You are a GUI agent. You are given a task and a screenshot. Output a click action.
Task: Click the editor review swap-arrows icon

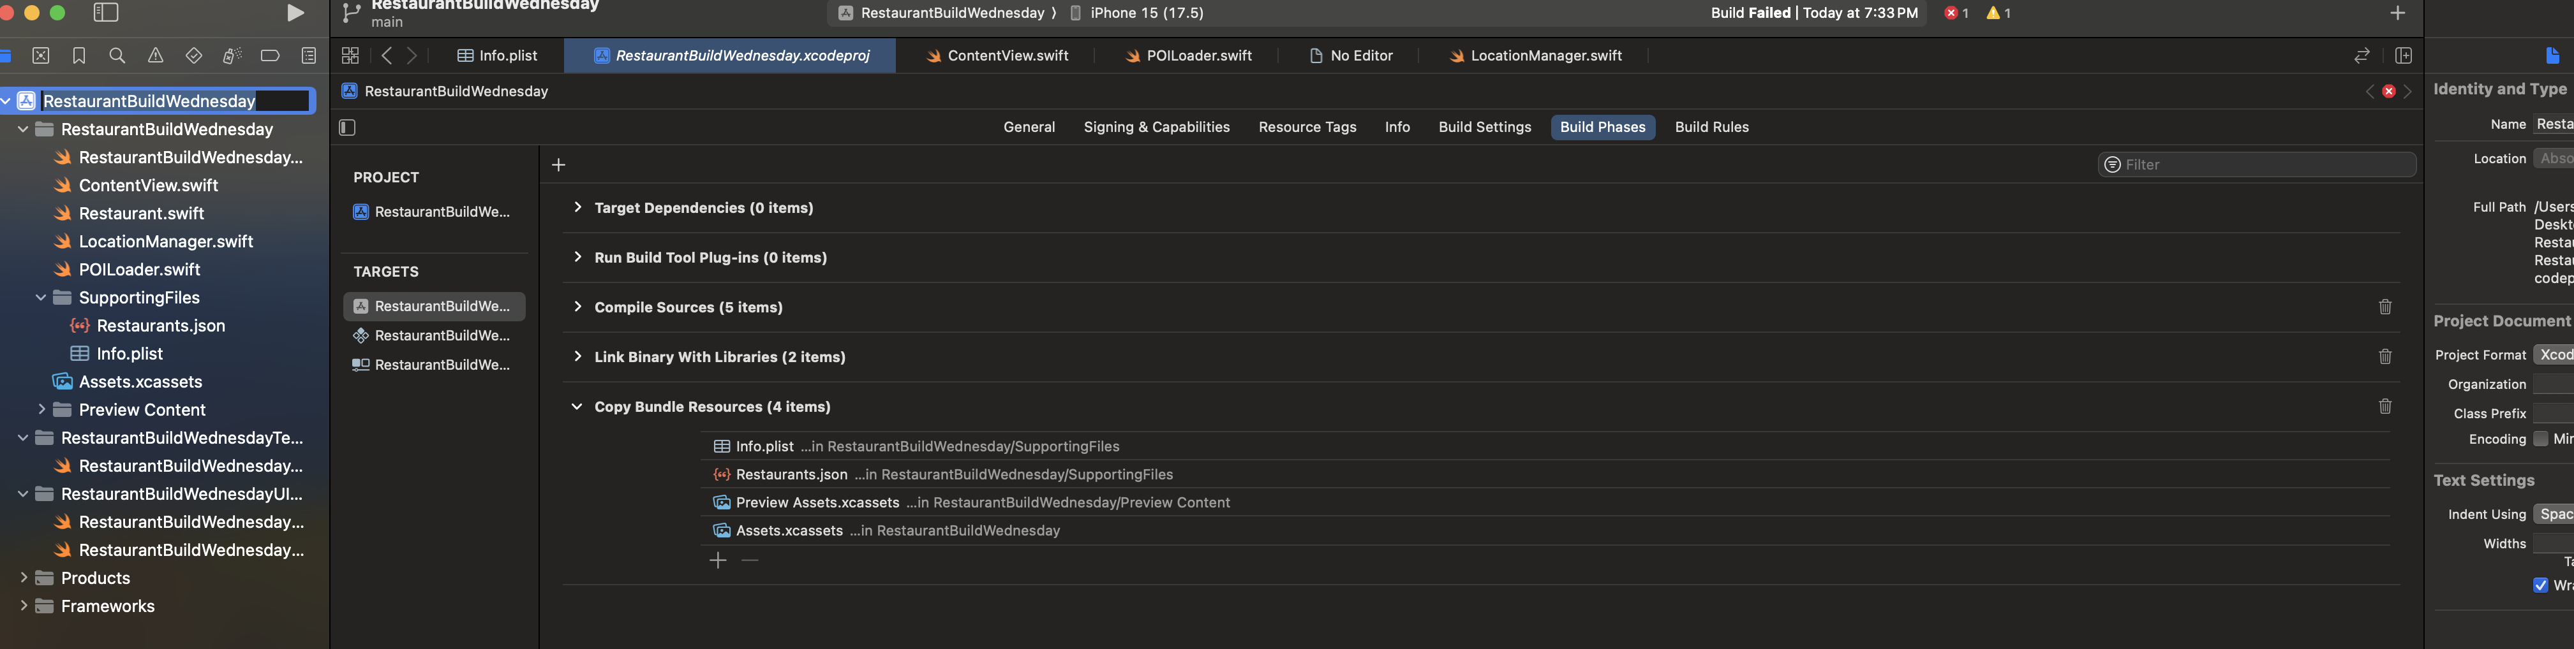click(x=2361, y=56)
